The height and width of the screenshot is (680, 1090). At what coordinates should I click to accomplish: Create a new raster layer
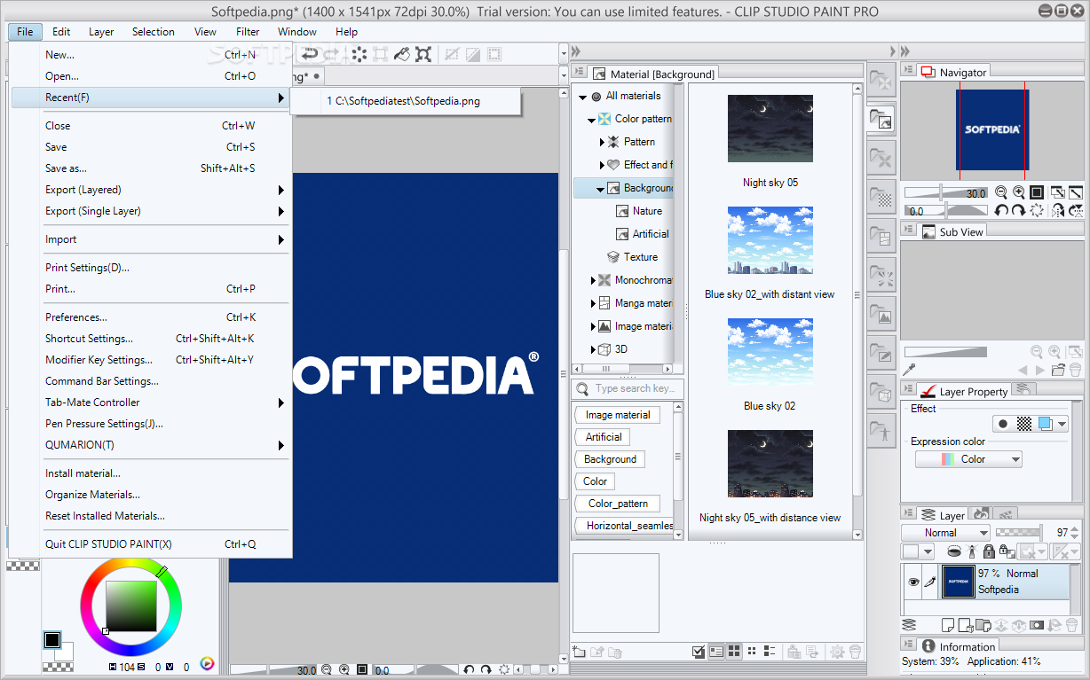click(947, 626)
